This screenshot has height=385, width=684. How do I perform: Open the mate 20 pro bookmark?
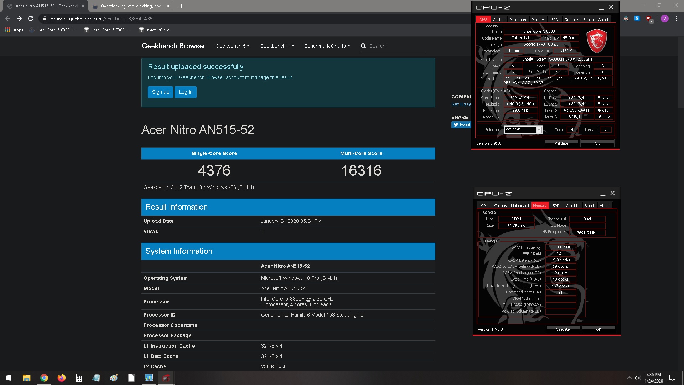coord(154,30)
